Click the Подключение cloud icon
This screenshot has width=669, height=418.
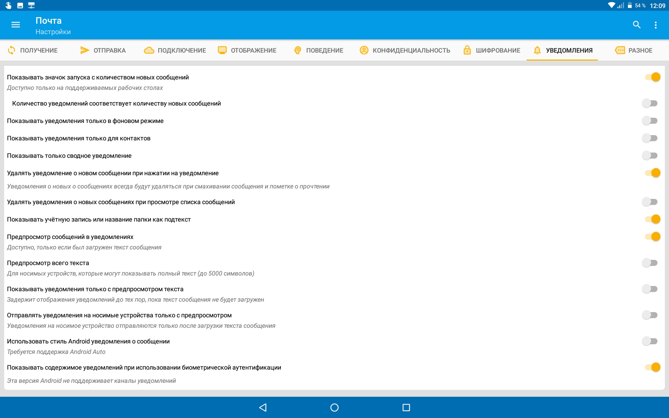click(149, 50)
